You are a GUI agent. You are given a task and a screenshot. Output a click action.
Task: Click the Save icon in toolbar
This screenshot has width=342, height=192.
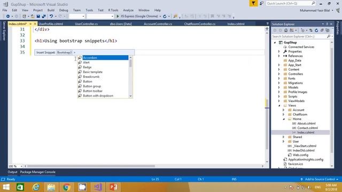38,17
